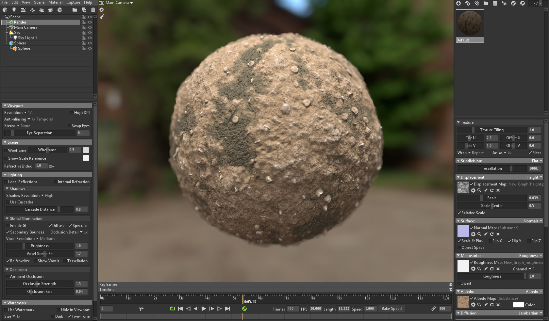Open the material library folder icon
The width and height of the screenshot is (549, 321).
[486, 3]
